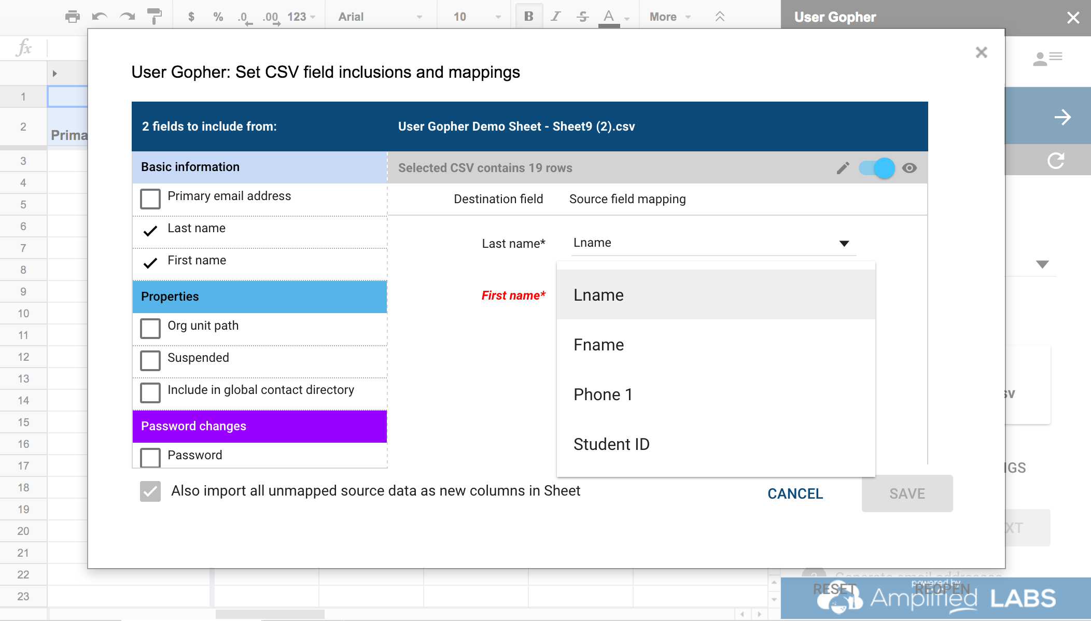Screen dimensions: 1091x621
Task: Uncheck the First name field
Action: [150, 263]
